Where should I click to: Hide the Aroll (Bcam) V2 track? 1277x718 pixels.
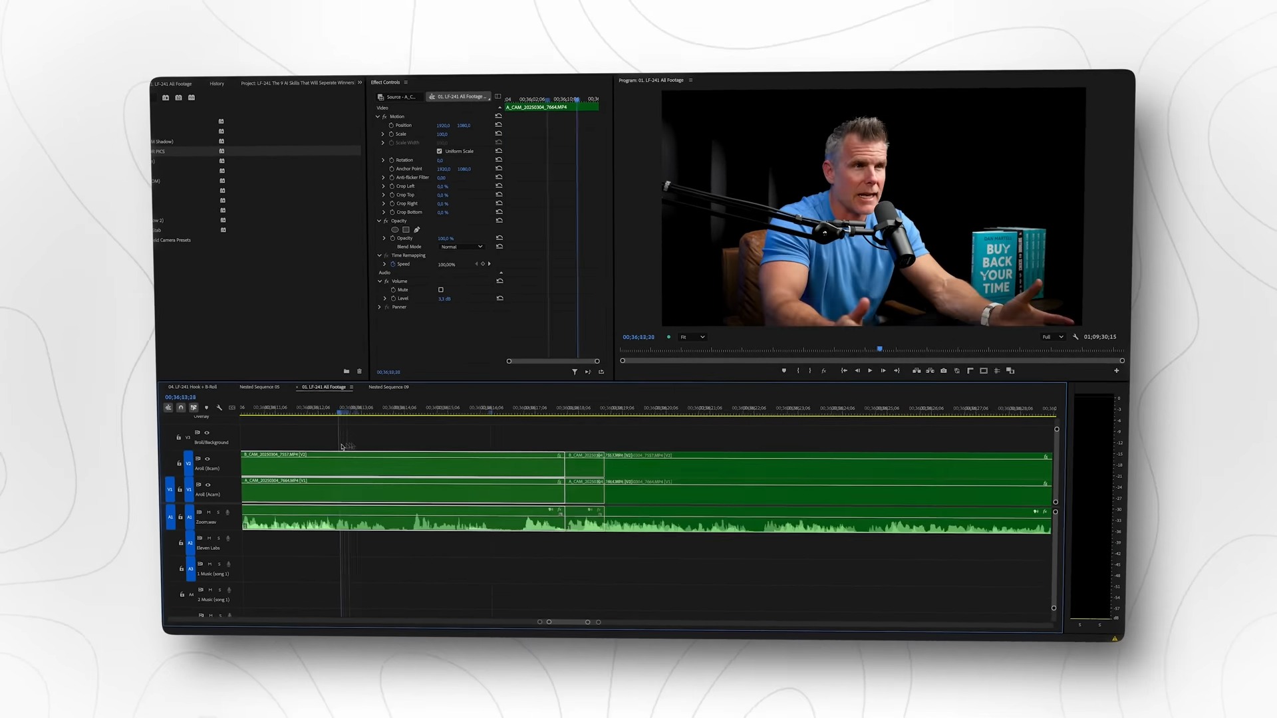tap(208, 459)
